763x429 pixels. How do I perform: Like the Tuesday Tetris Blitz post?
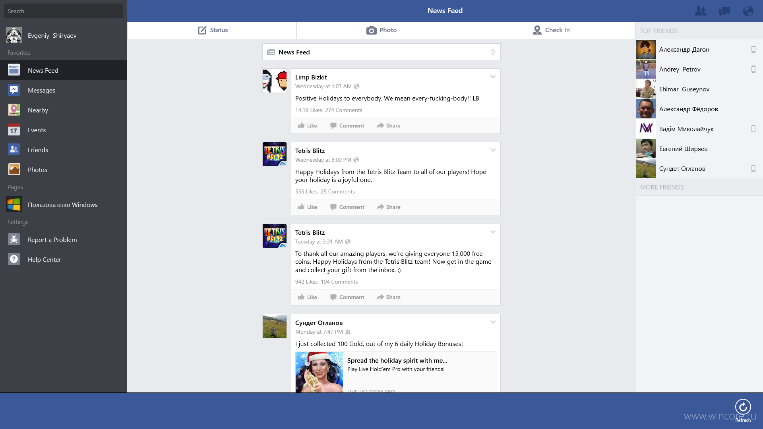click(308, 297)
